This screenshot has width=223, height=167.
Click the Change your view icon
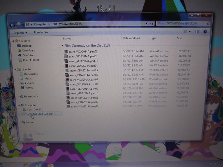pos(185,31)
